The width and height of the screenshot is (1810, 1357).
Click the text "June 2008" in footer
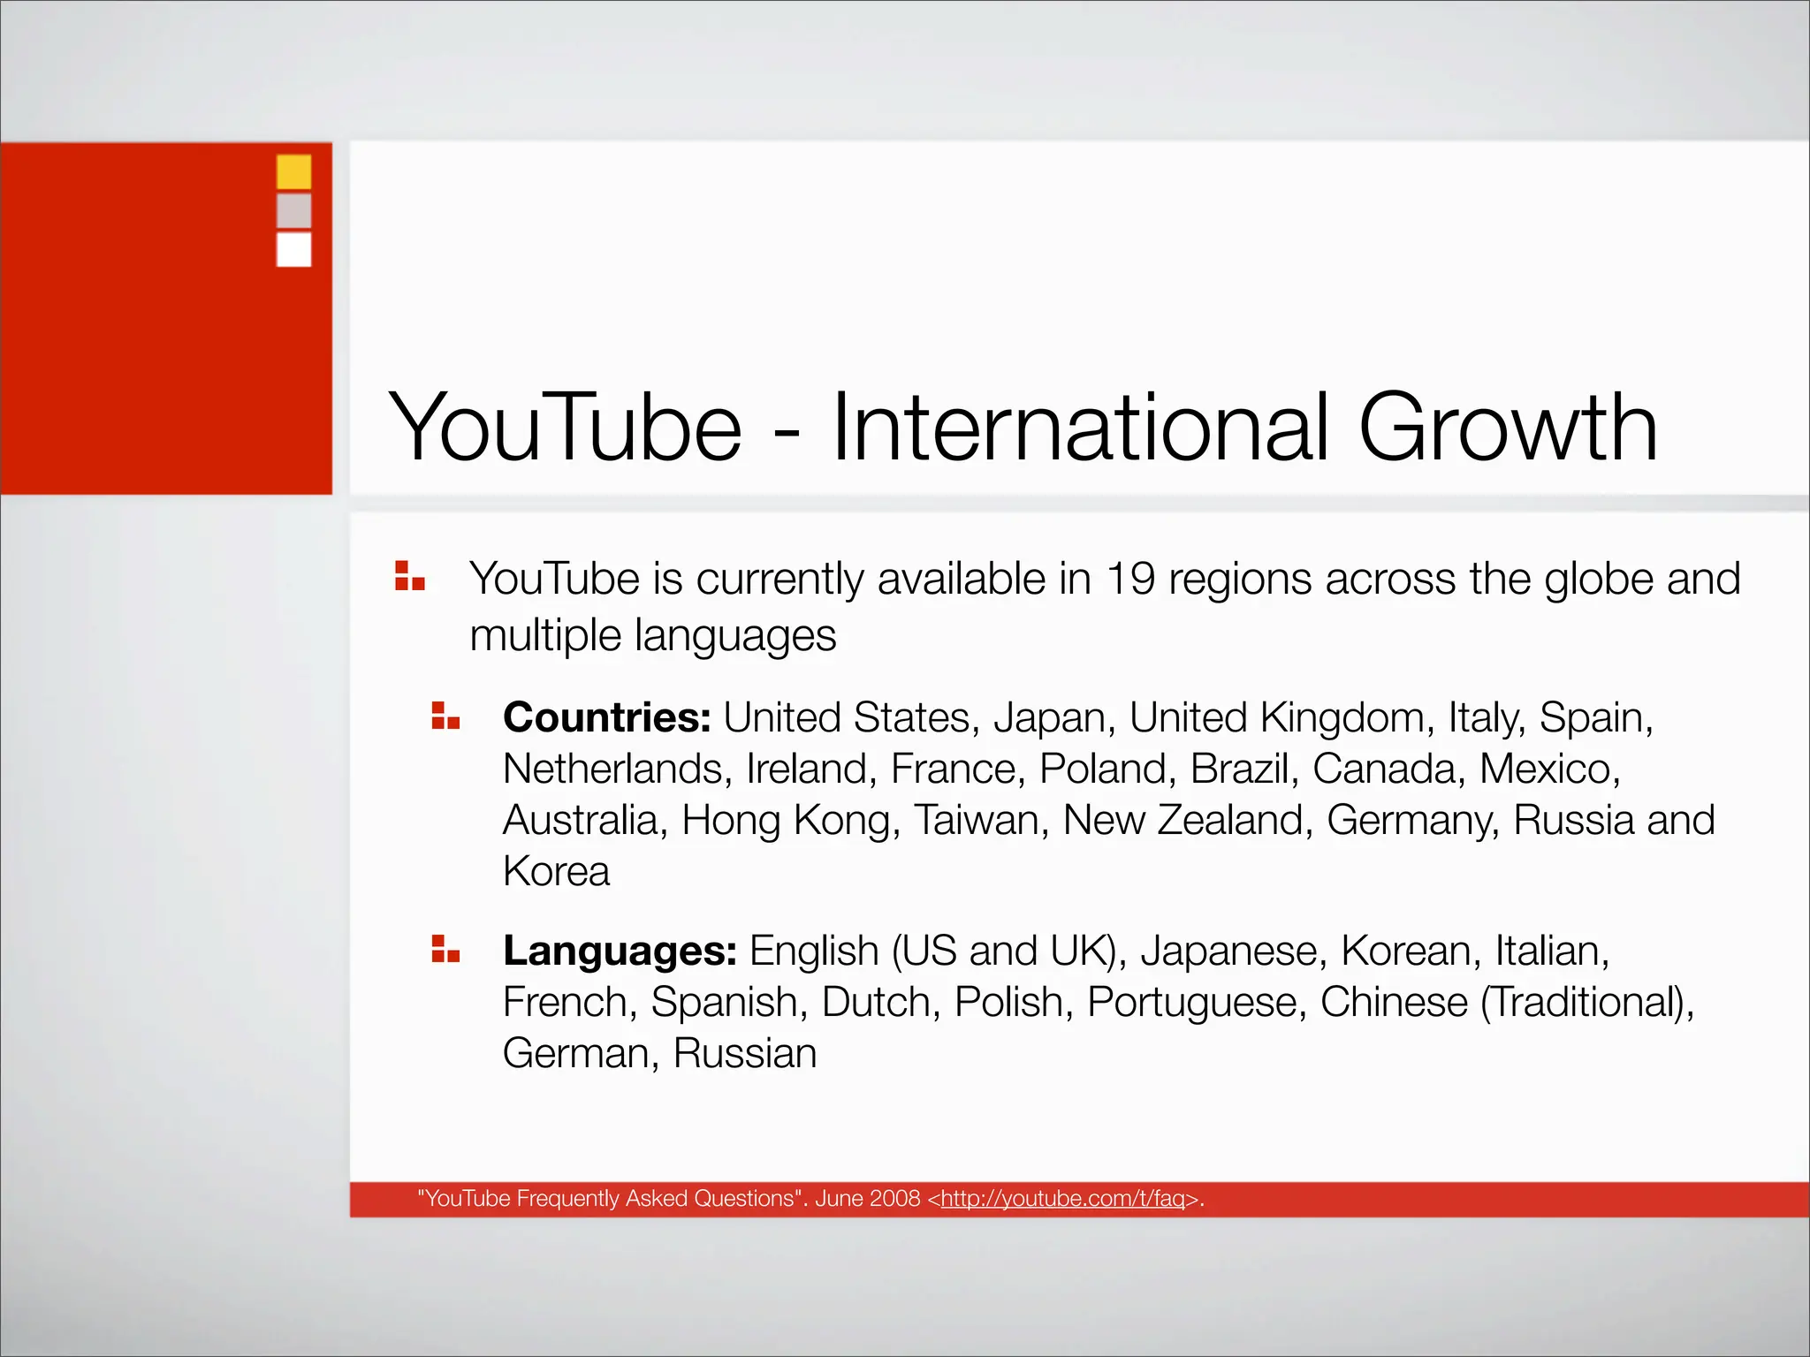pyautogui.click(x=867, y=1199)
